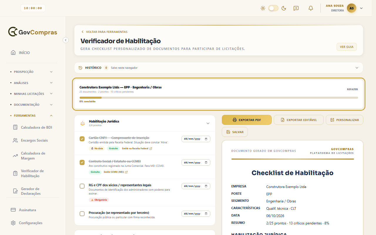Click the 10:00:00 clock display
Image resolution: width=376 pixels, height=235 pixels.
33,8
